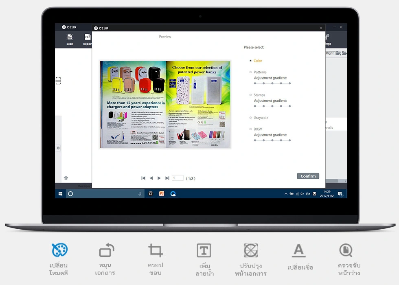Viewport: 399px width, 285px height.
Task: Click the small round icon on left strip
Action: point(58,148)
